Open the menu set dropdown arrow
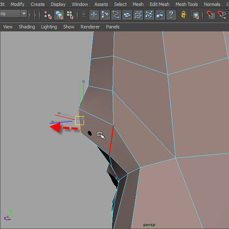 click(24, 14)
